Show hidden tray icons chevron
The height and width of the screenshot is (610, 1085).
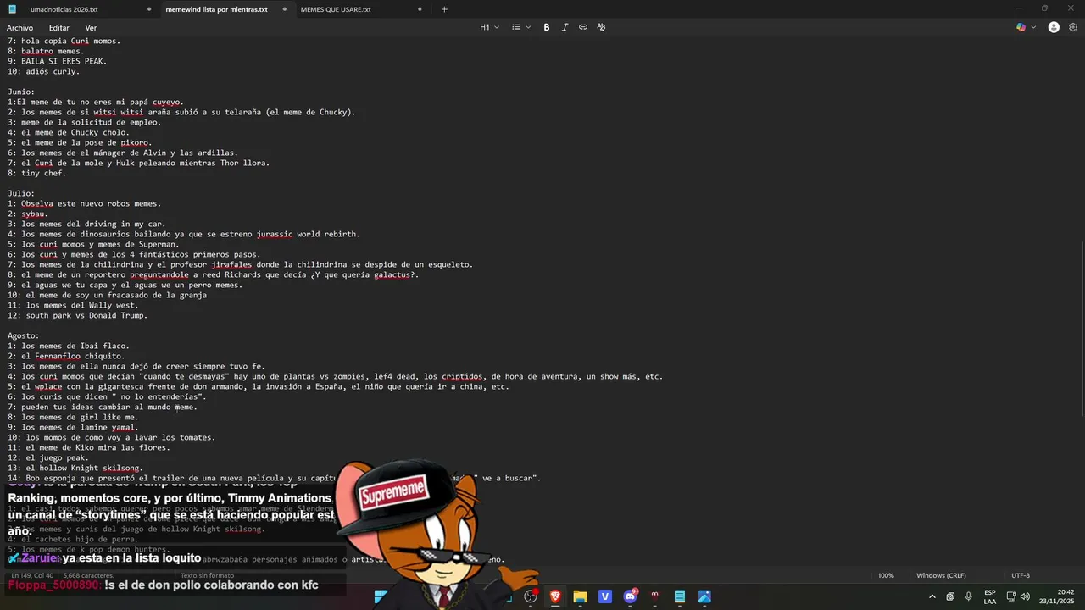pyautogui.click(x=932, y=596)
